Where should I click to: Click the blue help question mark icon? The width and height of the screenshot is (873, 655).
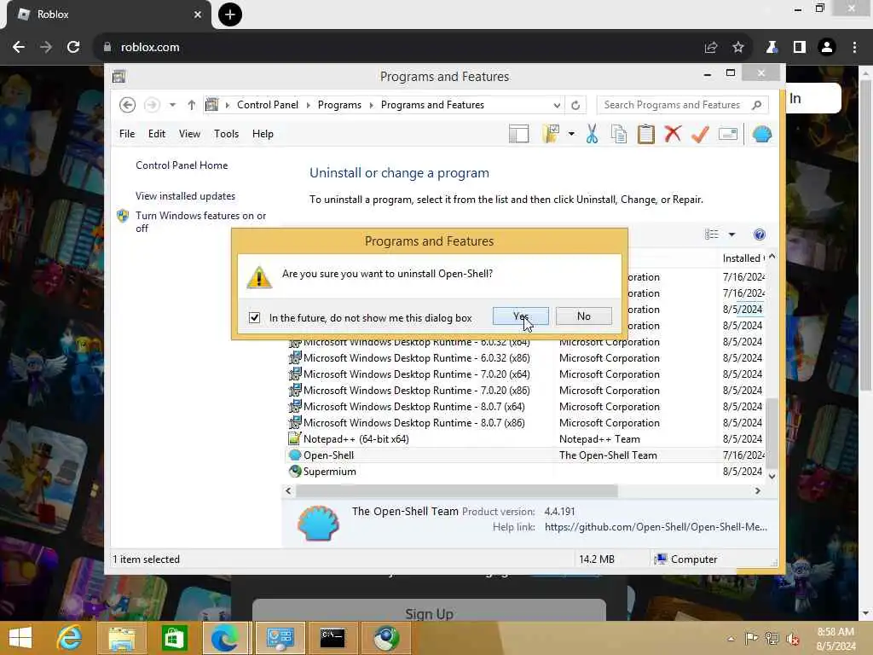pos(760,235)
